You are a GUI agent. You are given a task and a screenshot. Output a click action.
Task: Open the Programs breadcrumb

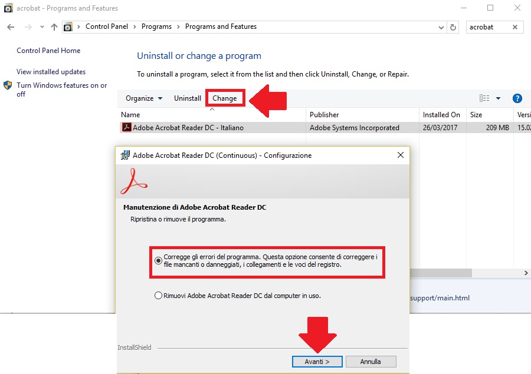click(156, 27)
